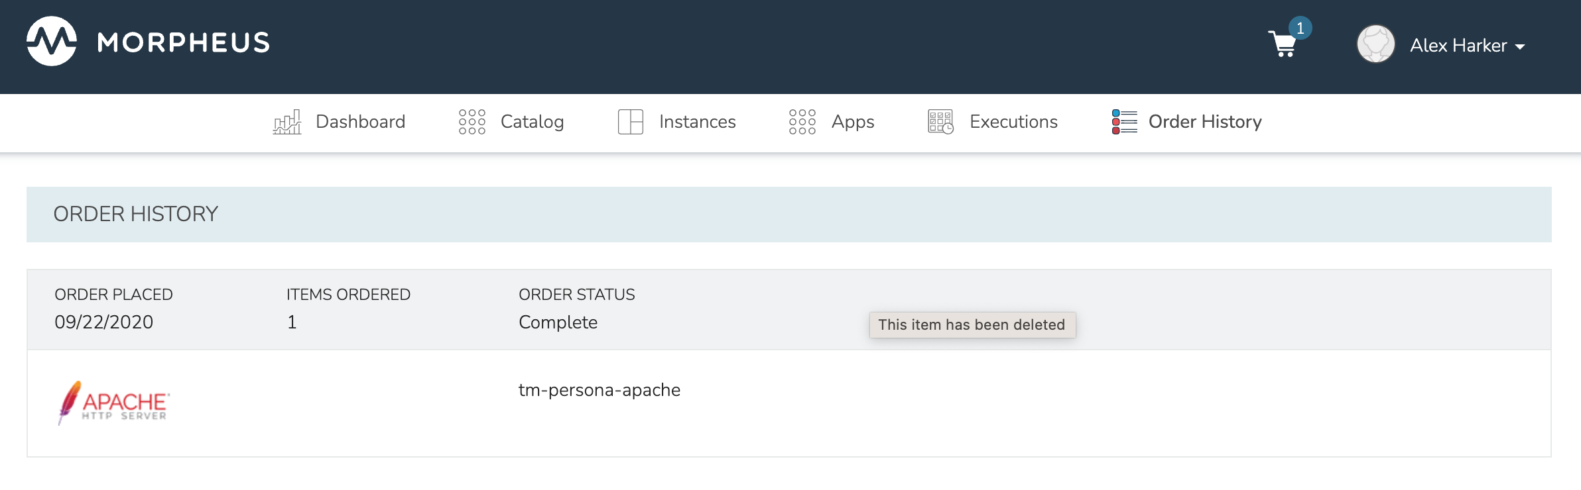Image resolution: width=1581 pixels, height=490 pixels.
Task: Click the Morpheus circular logo icon
Action: [52, 41]
